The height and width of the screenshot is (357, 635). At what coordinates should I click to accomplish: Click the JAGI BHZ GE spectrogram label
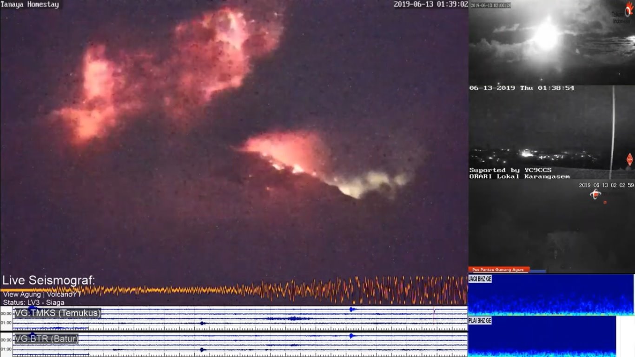point(480,279)
